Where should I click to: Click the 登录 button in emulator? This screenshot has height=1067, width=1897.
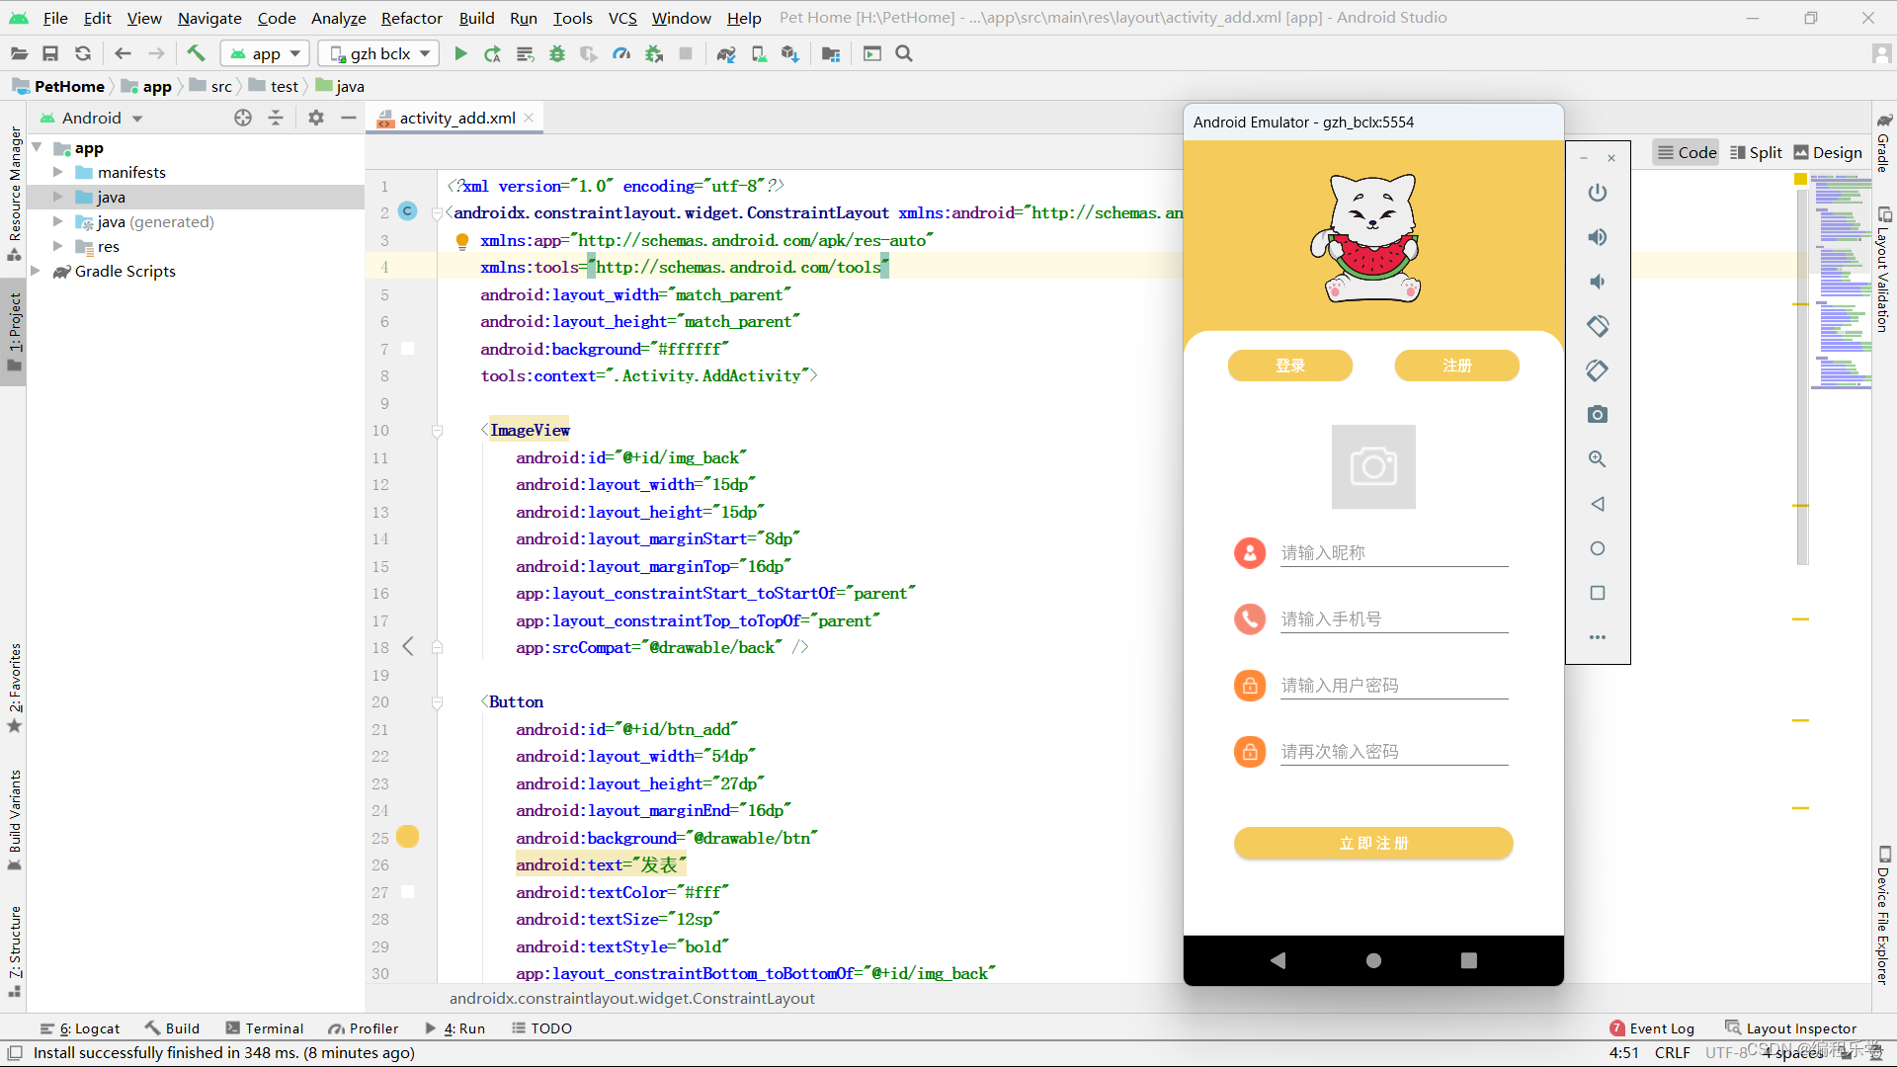[x=1289, y=366]
